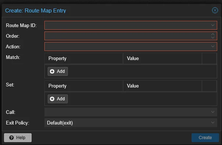
Task: Submit with the Create button
Action: 205,138
